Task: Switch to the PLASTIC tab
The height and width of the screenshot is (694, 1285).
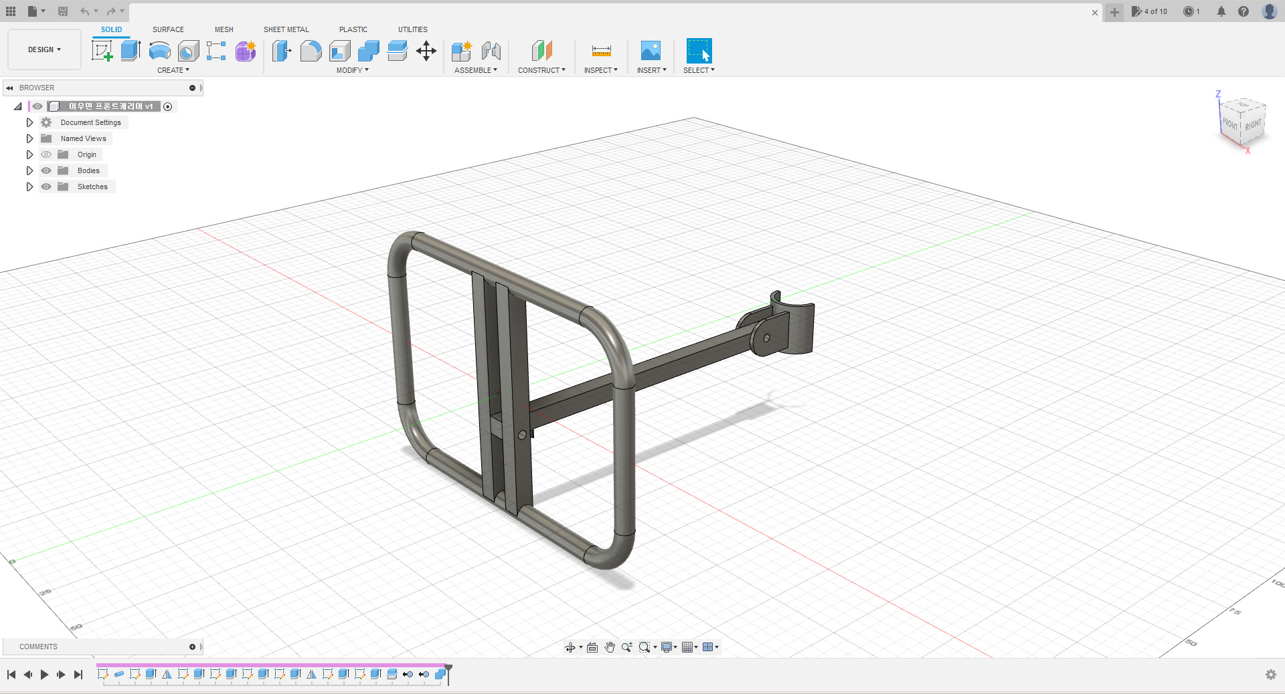Action: pos(353,29)
